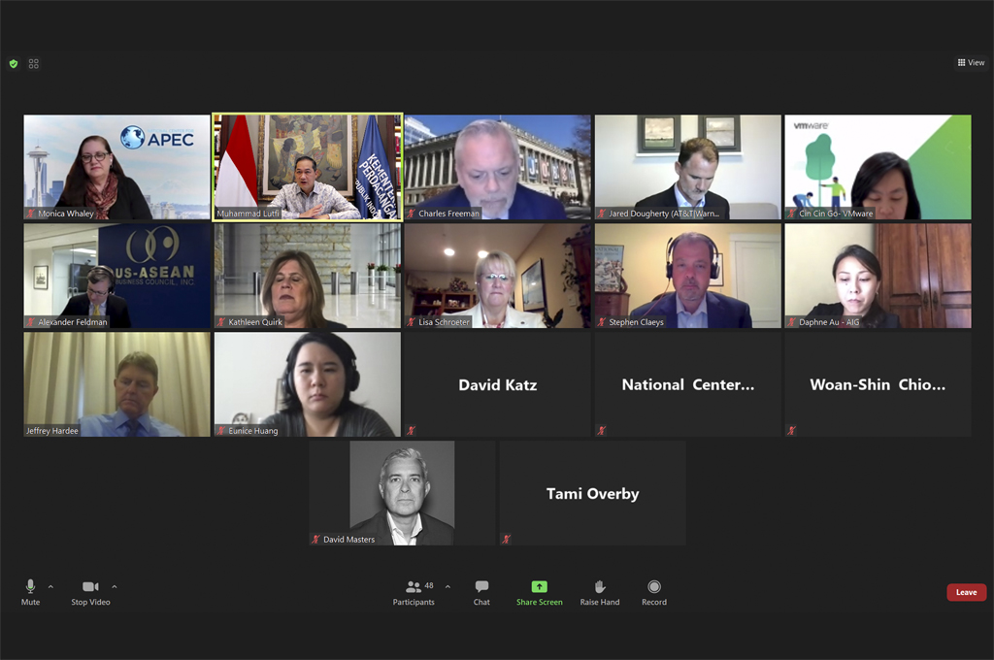The width and height of the screenshot is (994, 660).
Task: Click the Raise Hand icon
Action: coord(600,586)
